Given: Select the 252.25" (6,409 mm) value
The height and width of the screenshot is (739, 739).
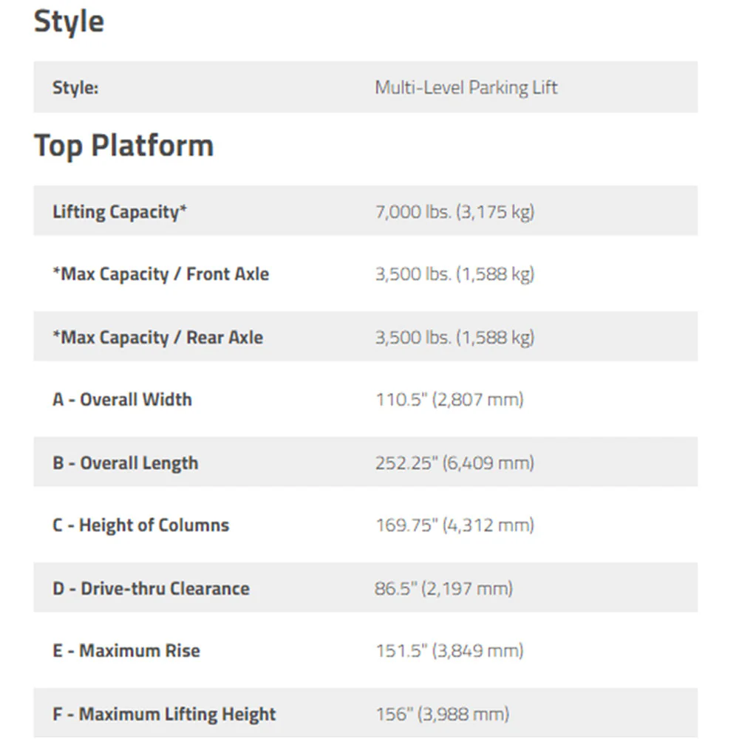Looking at the screenshot, I should [454, 463].
